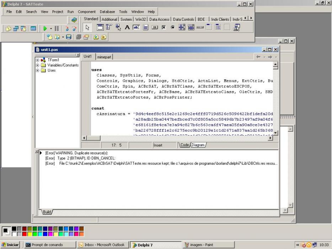
Task: Select the RadioButton component icon
Action: (173, 27)
